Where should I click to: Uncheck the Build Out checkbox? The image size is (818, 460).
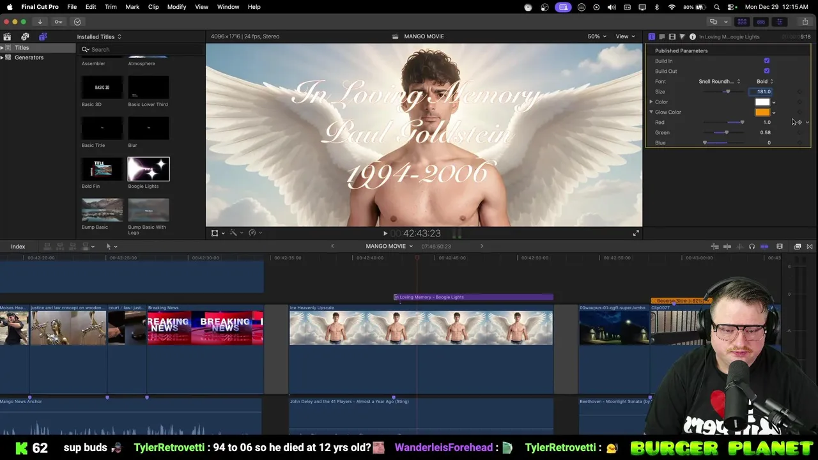click(x=767, y=71)
